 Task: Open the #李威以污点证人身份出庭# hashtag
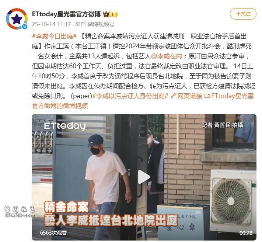coord(130,96)
